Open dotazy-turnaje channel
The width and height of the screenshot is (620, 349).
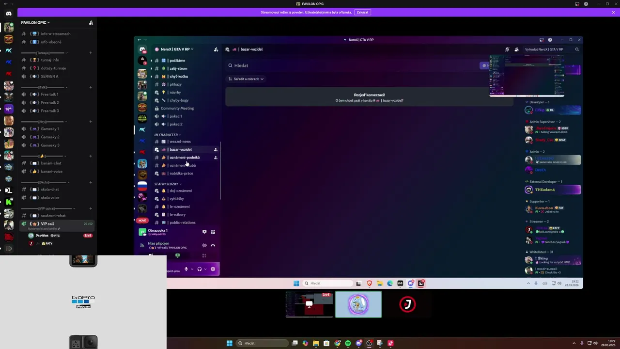[57, 68]
